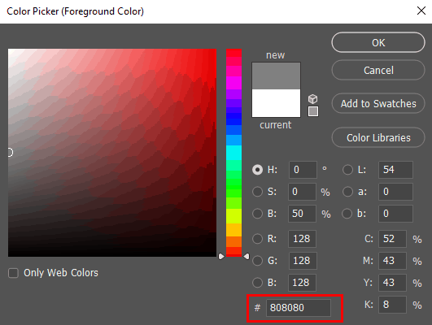Click the current white color preview
Viewport: 432px width, 325px height.
point(276,103)
